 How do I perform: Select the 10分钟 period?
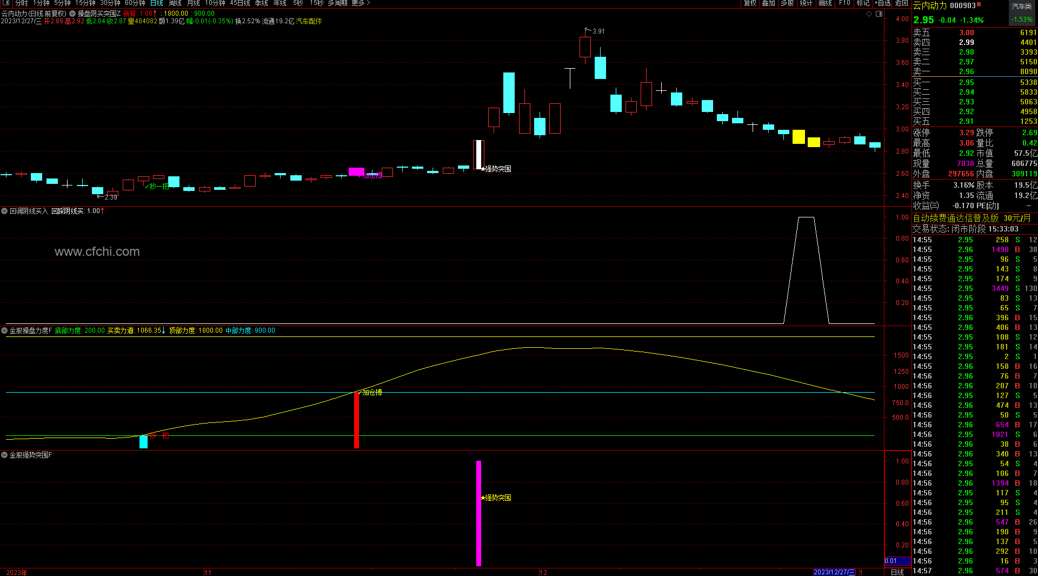coord(215,3)
